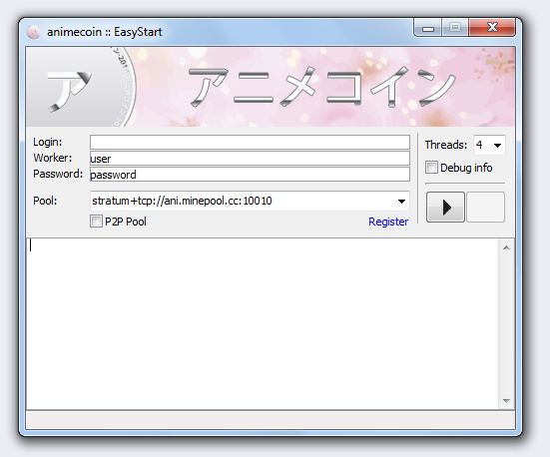Viewport: 550px width, 457px height.
Task: Click the blank stop button beside play
Action: point(486,207)
